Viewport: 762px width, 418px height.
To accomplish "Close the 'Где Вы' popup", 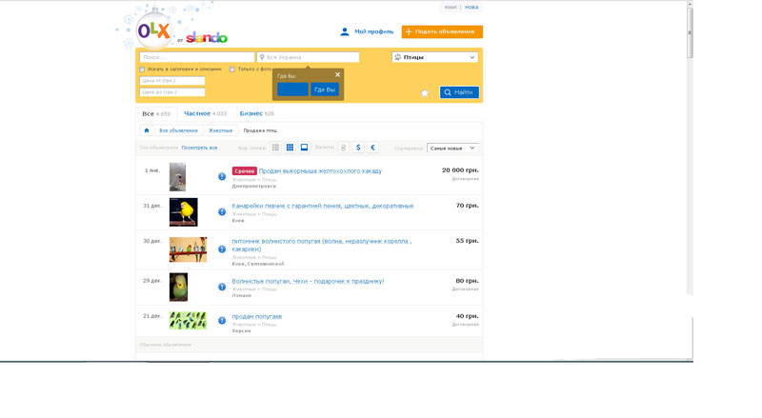I will pyautogui.click(x=337, y=74).
